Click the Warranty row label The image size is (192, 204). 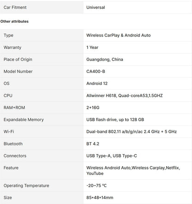click(x=12, y=48)
